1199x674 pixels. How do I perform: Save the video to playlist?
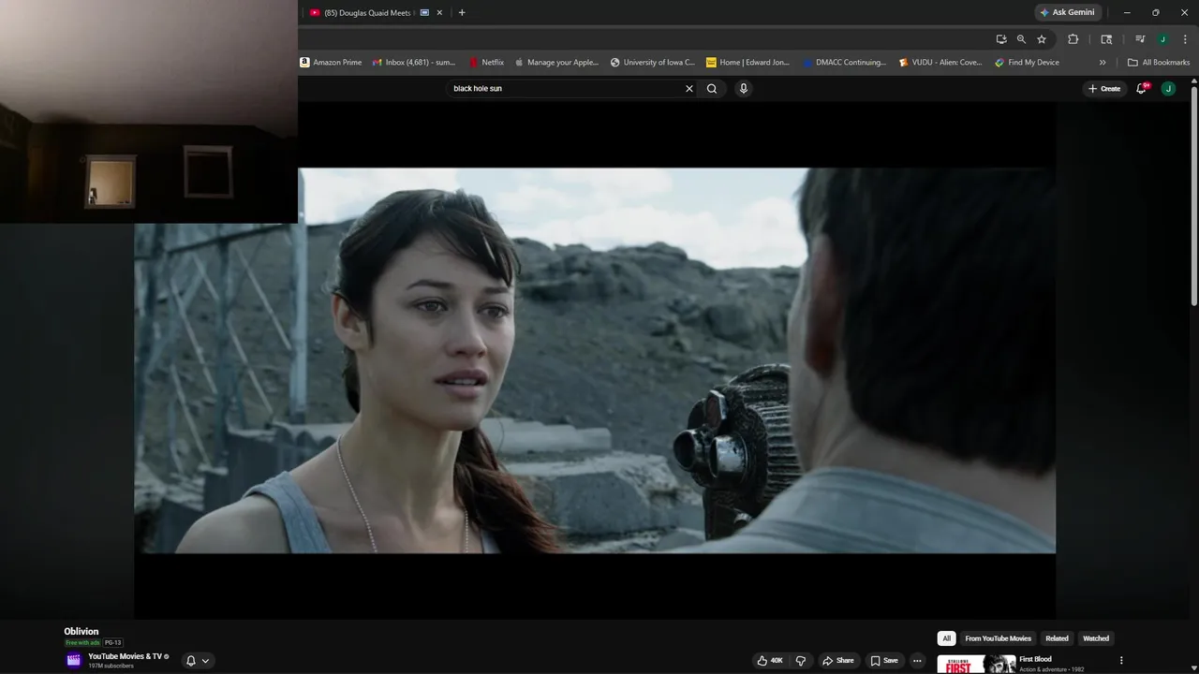(884, 661)
